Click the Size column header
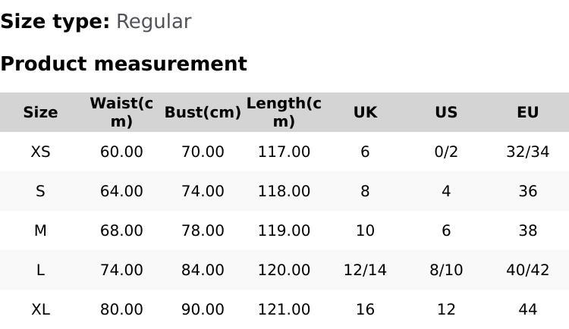The height and width of the screenshot is (329, 569). coord(40,112)
